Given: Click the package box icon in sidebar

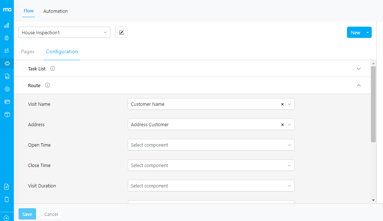Looking at the screenshot, I should pyautogui.click(x=7, y=114).
